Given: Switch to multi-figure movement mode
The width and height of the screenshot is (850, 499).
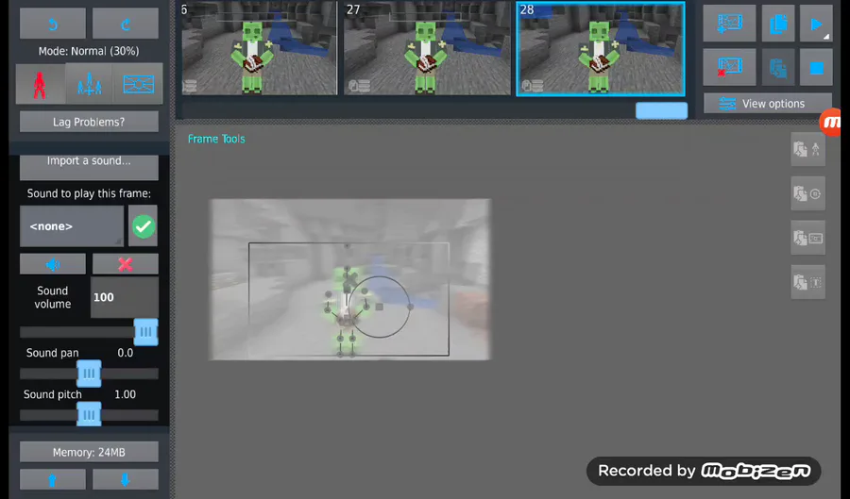Looking at the screenshot, I should pyautogui.click(x=90, y=84).
